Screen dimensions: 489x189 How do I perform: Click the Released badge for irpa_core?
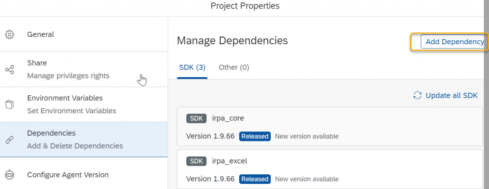pyautogui.click(x=255, y=136)
